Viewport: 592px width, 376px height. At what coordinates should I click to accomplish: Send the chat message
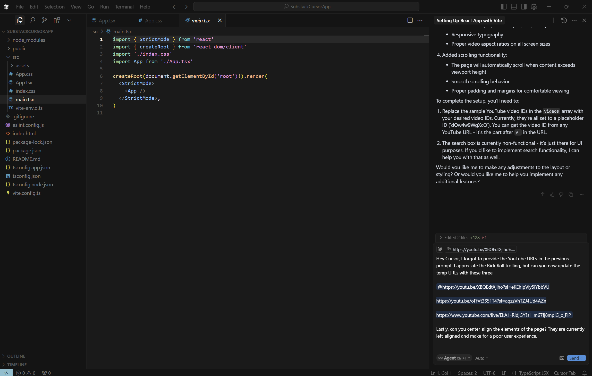point(576,358)
